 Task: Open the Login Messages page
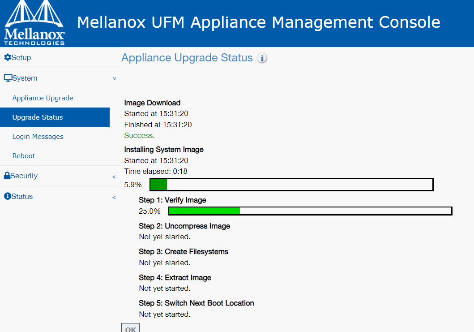(38, 137)
